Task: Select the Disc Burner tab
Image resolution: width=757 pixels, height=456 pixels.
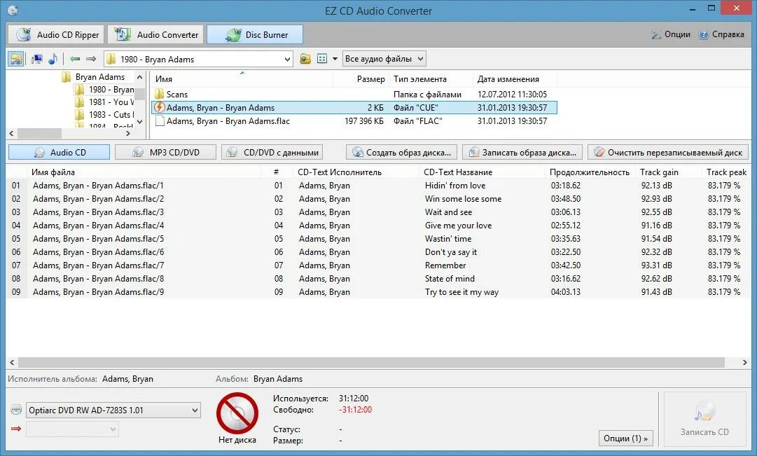Action: tap(255, 35)
